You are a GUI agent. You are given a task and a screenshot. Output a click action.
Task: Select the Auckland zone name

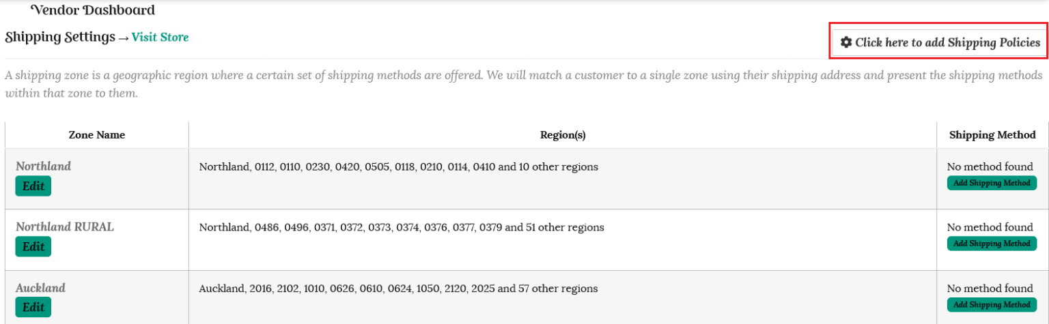(40, 288)
